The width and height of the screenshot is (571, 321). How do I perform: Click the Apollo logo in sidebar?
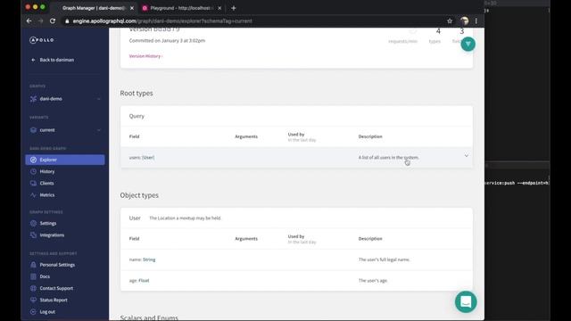(x=42, y=40)
